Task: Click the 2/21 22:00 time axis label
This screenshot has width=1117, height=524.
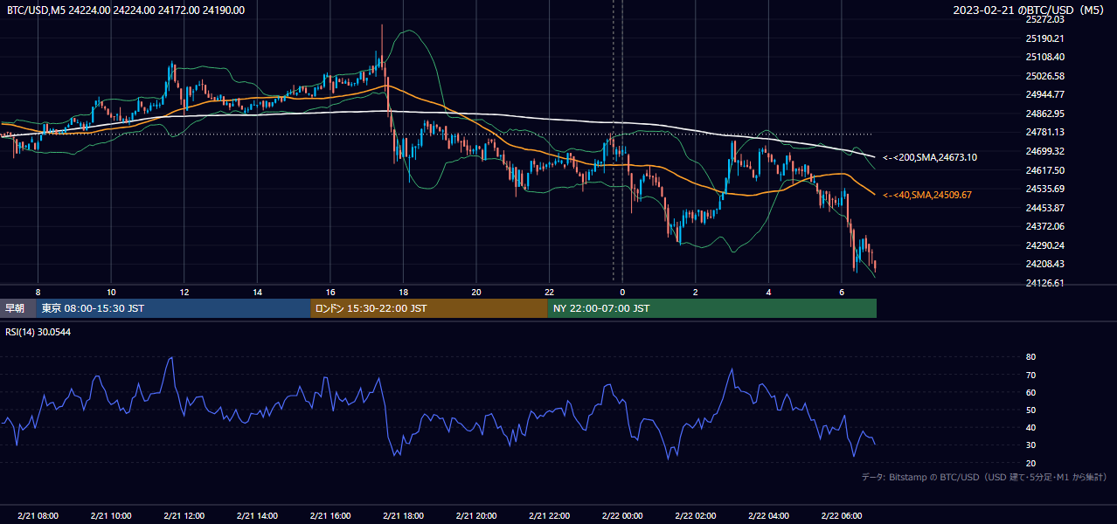Action: (x=549, y=516)
